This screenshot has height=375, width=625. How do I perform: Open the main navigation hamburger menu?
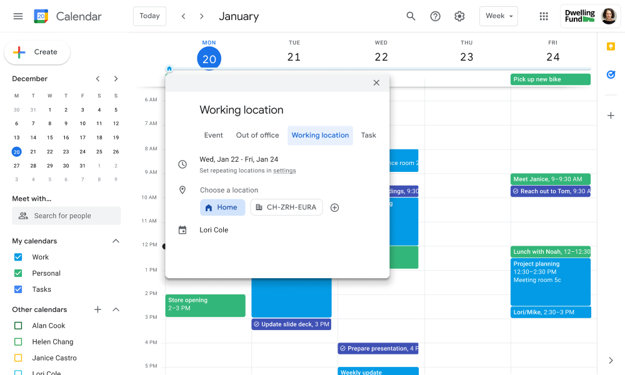point(17,16)
